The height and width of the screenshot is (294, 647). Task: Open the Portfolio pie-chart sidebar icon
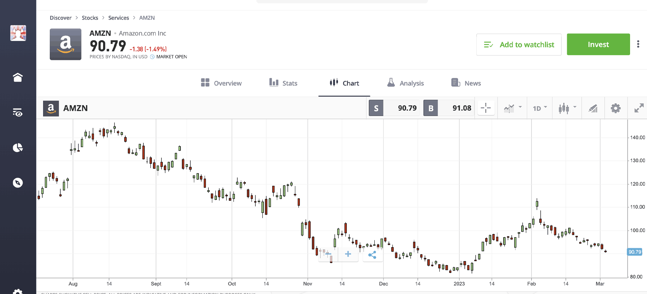pos(18,147)
